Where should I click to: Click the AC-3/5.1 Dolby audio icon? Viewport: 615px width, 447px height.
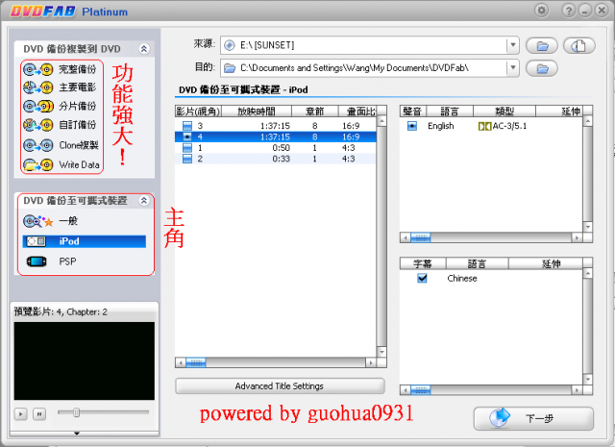pos(484,126)
